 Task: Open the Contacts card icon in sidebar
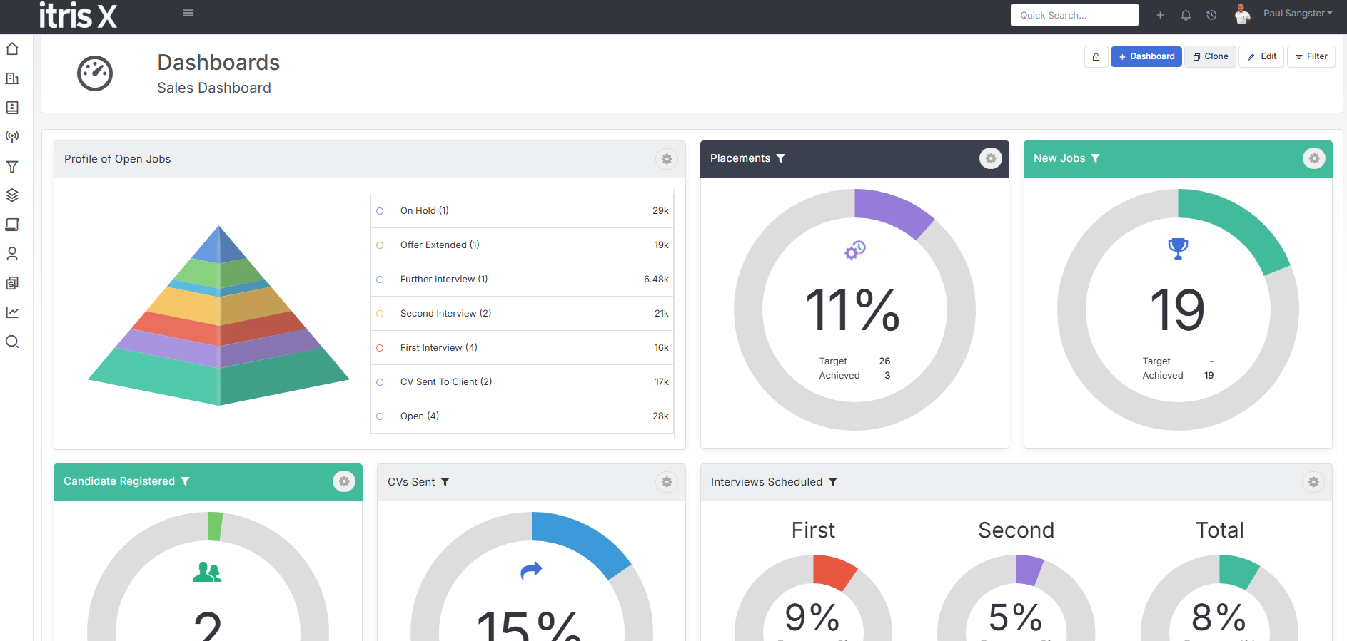(12, 108)
